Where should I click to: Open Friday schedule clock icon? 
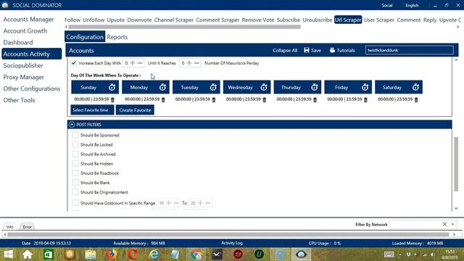[365, 87]
